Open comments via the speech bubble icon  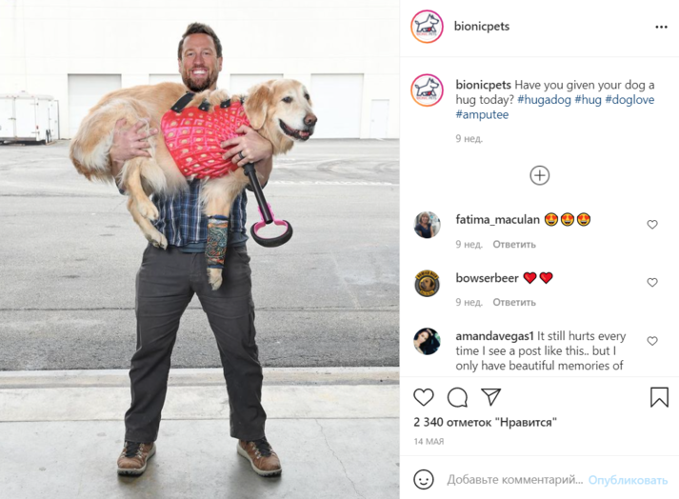457,397
